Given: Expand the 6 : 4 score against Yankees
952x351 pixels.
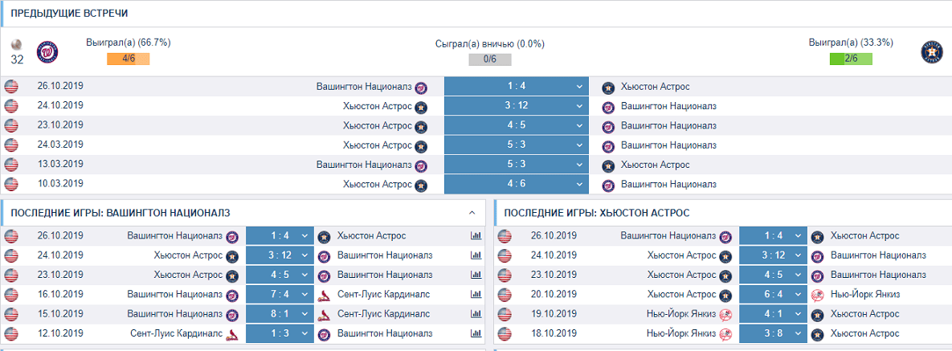Looking at the screenshot, I should (773, 295).
